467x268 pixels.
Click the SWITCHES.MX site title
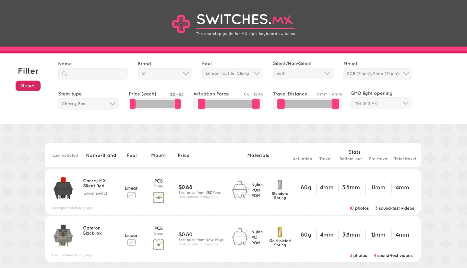pos(245,19)
